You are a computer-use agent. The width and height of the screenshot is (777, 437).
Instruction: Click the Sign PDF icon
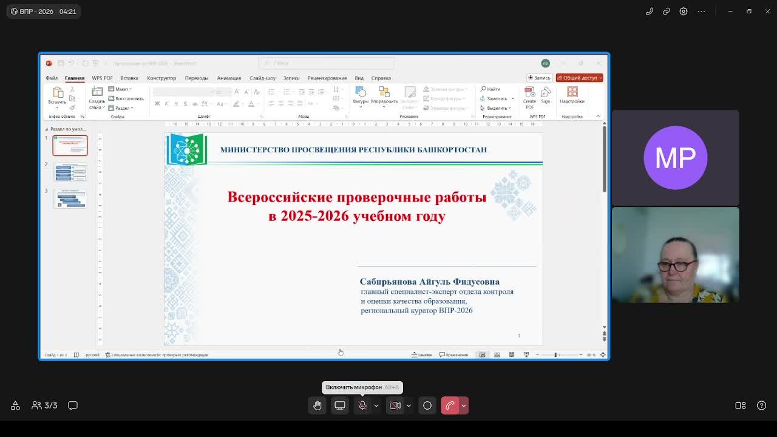pyautogui.click(x=546, y=95)
